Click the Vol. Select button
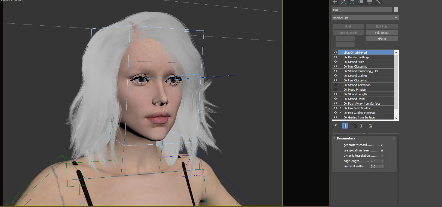442x207 pixels. click(382, 33)
